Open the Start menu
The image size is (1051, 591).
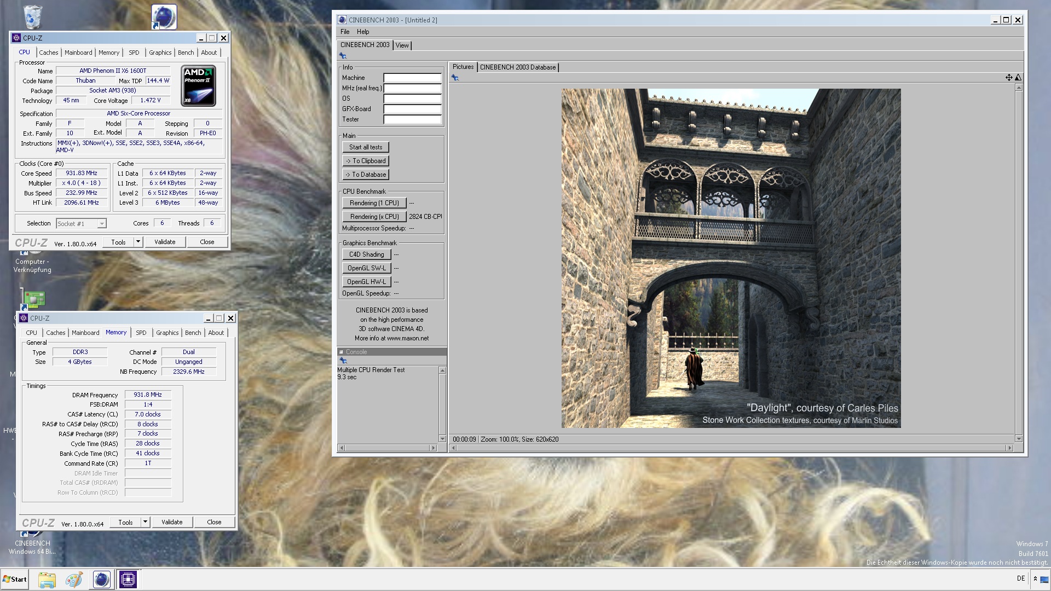(15, 580)
